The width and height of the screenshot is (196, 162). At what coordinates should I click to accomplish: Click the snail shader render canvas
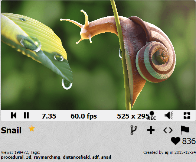point(98,55)
